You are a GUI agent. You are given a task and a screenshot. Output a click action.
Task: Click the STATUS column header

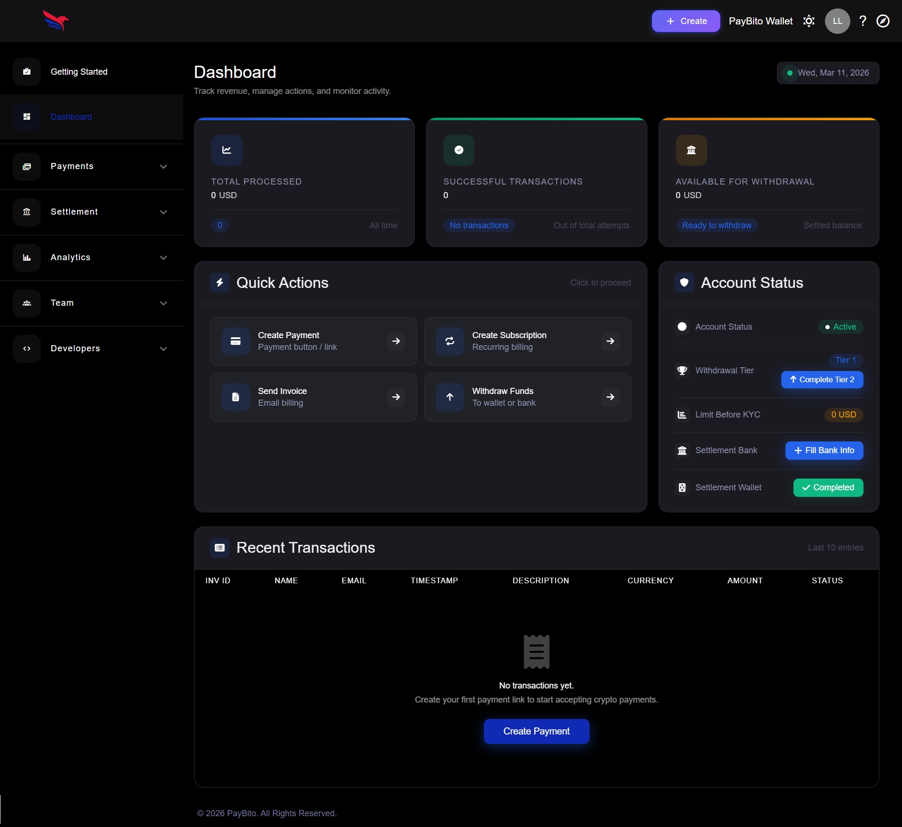(827, 581)
